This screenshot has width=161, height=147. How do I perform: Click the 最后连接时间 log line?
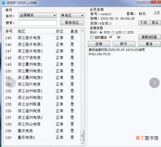[116, 50]
